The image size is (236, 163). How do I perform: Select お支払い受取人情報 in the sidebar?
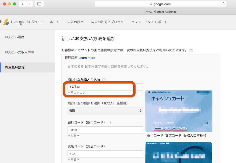coord(20,52)
